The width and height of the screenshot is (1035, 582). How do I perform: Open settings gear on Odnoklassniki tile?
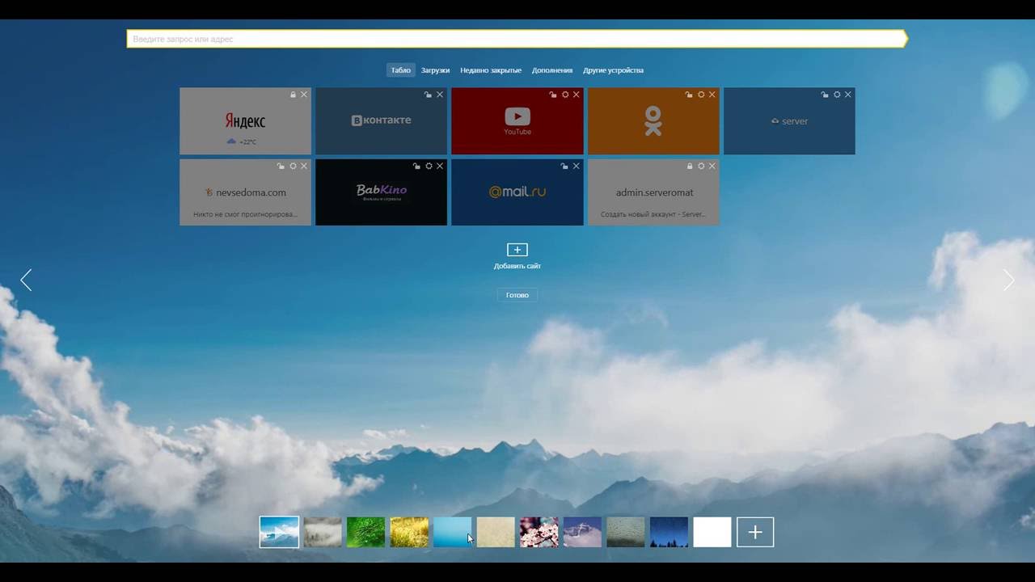click(x=701, y=95)
